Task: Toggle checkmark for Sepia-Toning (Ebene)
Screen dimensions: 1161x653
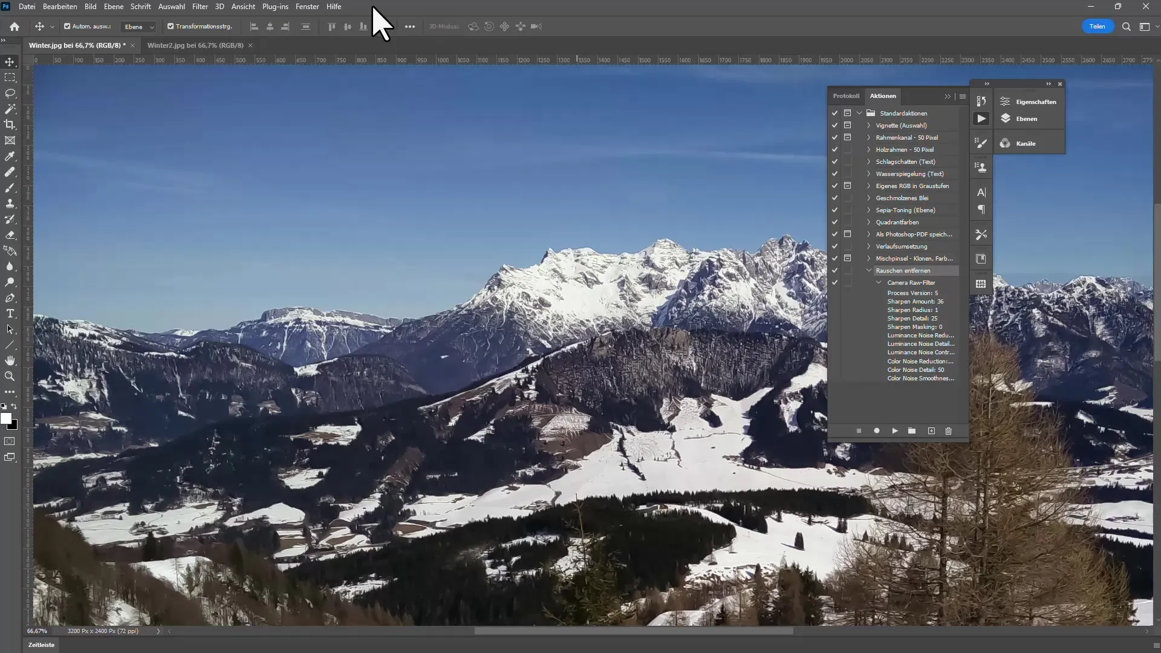Action: (x=834, y=210)
